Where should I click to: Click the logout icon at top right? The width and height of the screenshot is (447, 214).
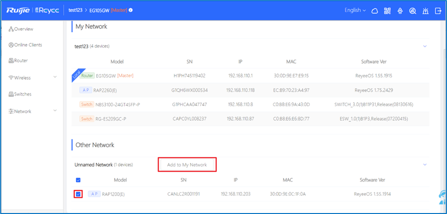tap(438, 10)
